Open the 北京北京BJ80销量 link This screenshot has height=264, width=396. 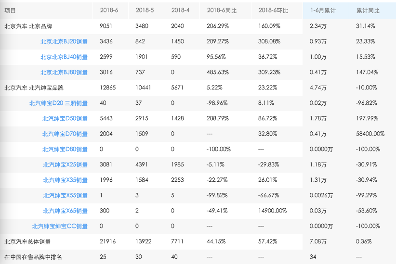[64, 72]
